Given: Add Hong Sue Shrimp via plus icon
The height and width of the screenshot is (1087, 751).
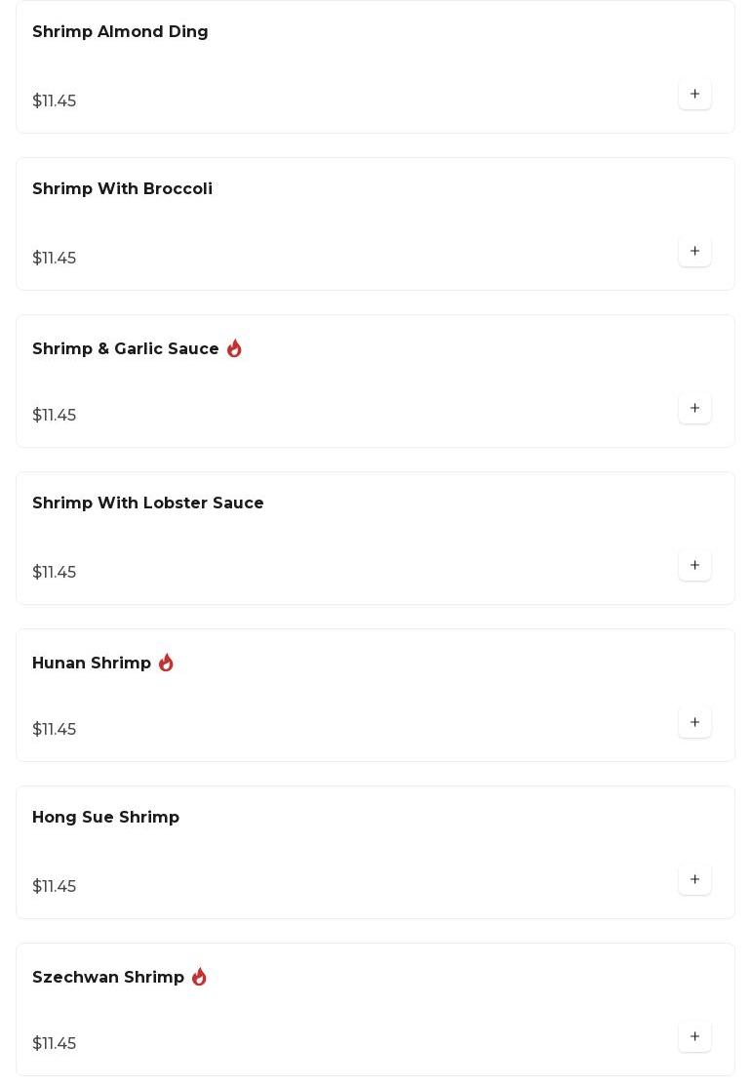Looking at the screenshot, I should (694, 880).
